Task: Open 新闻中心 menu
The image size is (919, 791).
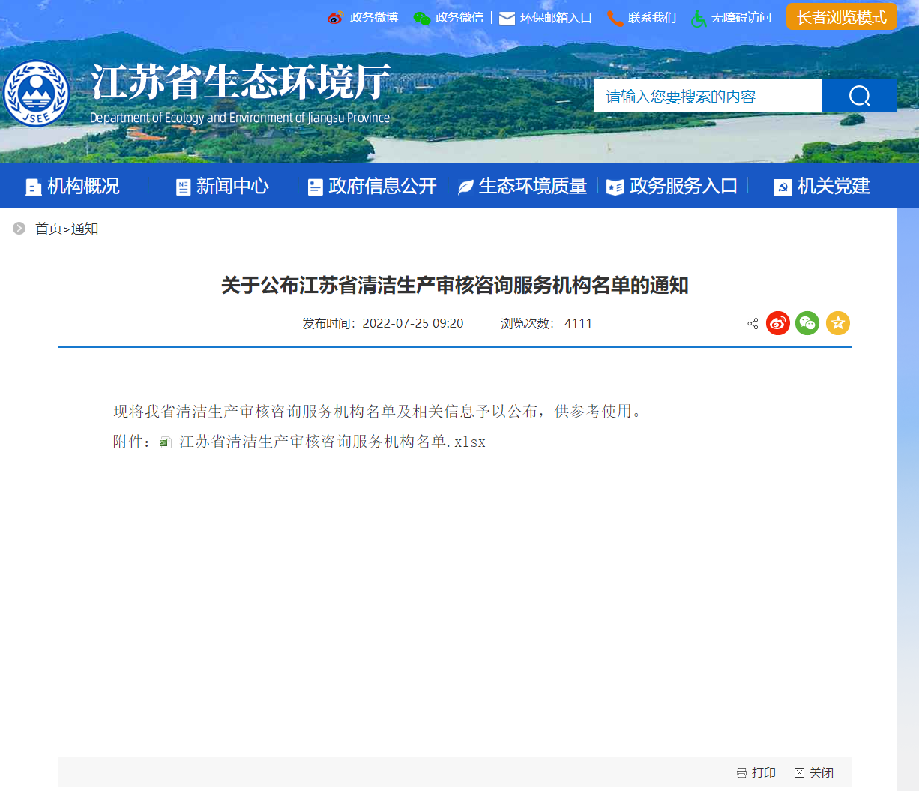Action: point(232,186)
